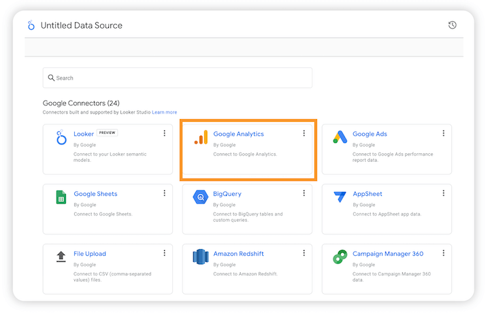Select the Google Ads logo icon

point(340,137)
